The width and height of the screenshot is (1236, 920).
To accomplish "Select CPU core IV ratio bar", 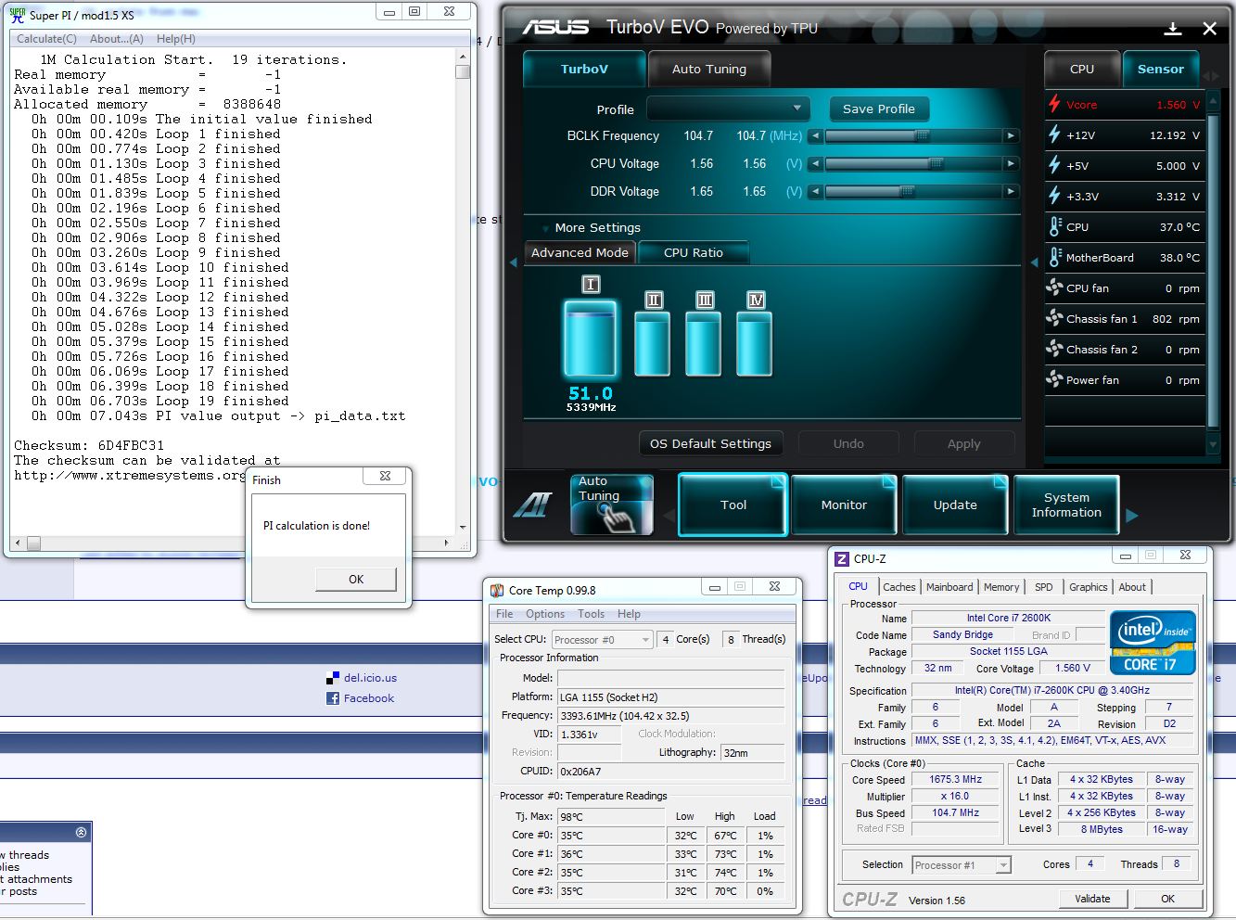I will point(755,344).
